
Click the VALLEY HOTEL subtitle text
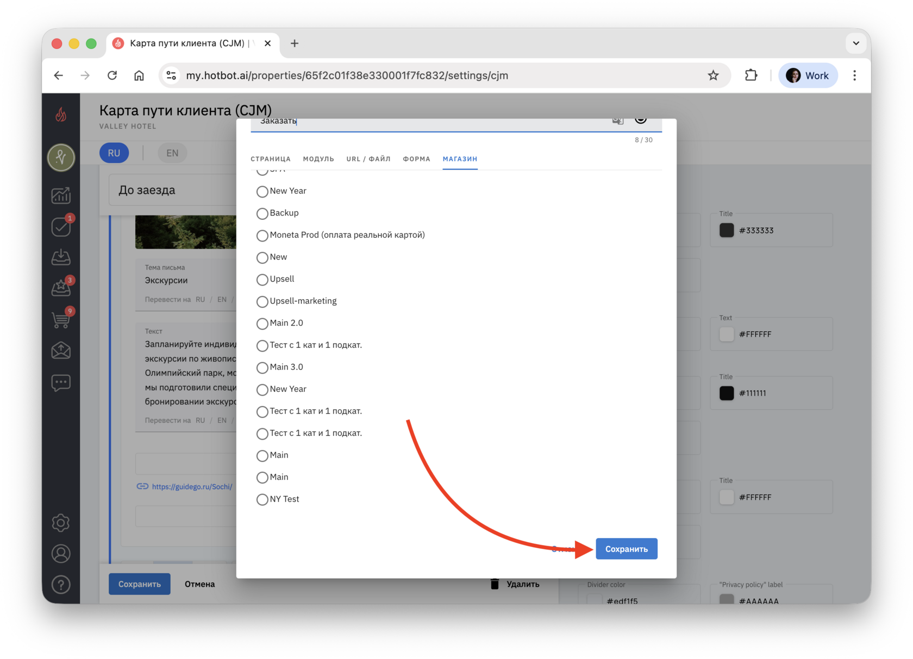pos(128,126)
